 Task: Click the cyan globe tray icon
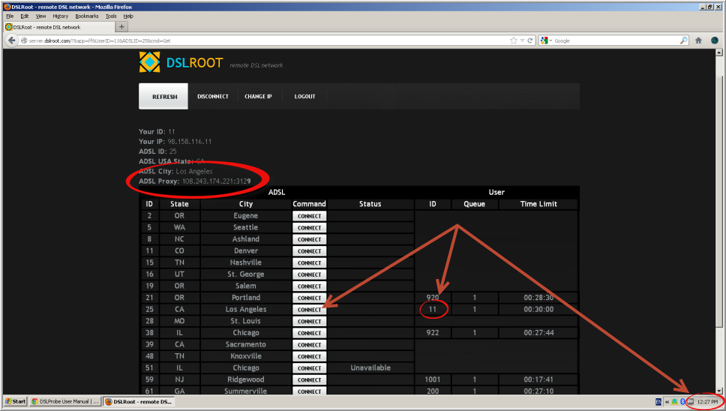point(674,402)
